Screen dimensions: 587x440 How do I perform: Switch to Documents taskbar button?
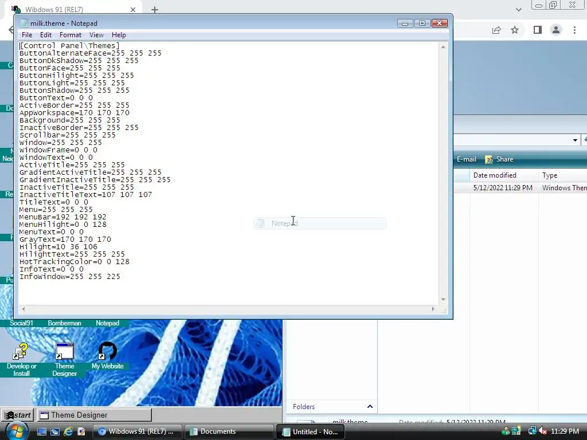pyautogui.click(x=229, y=431)
